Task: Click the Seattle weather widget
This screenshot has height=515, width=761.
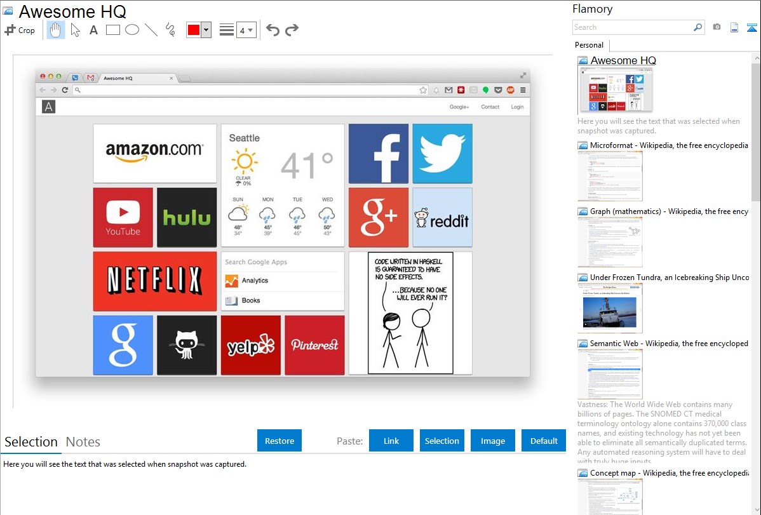Action: (x=283, y=185)
